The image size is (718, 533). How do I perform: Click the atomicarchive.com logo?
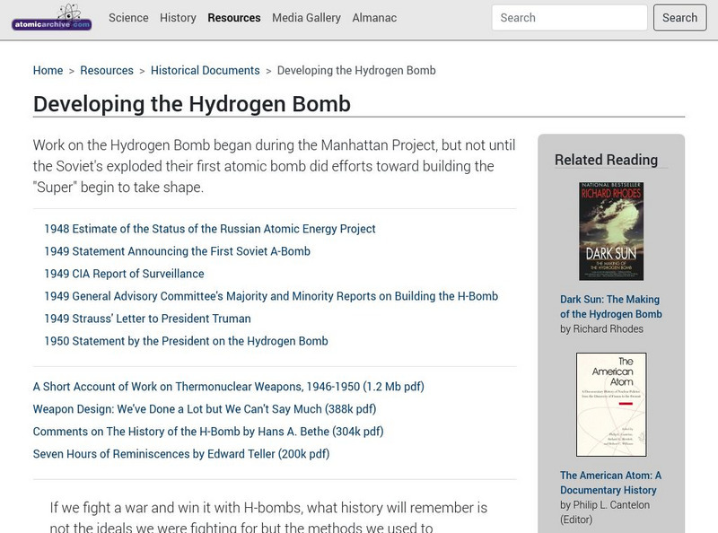click(x=51, y=17)
